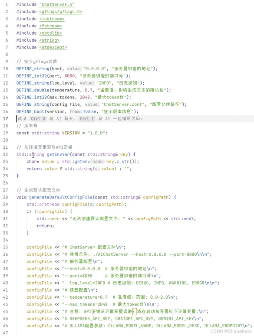254x336 pixels.
Task: Click line number 8 in the gutter
Action: coord(7,55)
